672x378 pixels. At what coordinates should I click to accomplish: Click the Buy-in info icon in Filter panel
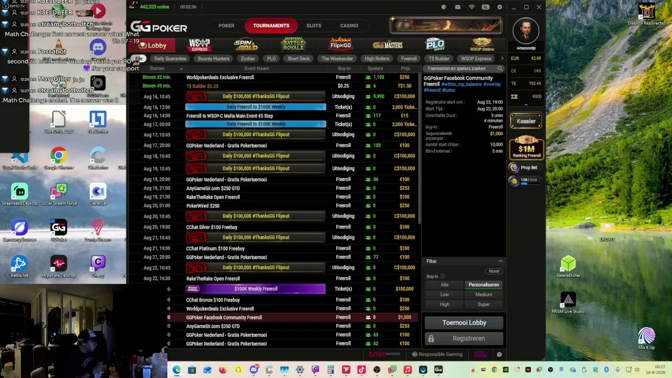[443, 276]
